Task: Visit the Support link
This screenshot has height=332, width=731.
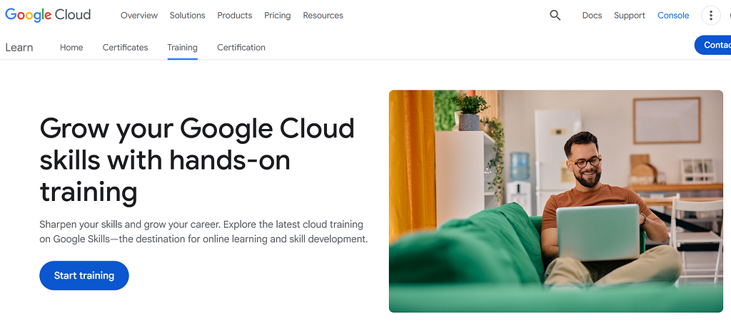Action: tap(629, 15)
